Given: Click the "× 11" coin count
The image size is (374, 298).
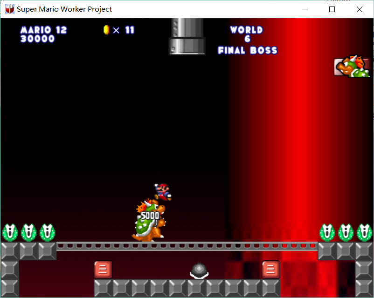Looking at the screenshot, I should point(124,30).
